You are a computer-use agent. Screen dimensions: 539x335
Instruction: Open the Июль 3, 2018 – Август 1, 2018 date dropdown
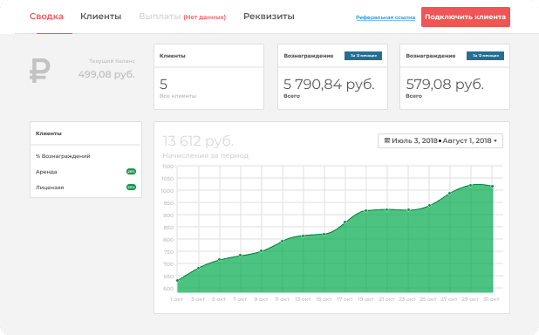click(440, 141)
